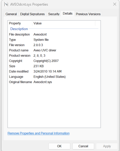Go to the Previous Versions tab
This screenshot has height=151, width=120.
click(88, 14)
